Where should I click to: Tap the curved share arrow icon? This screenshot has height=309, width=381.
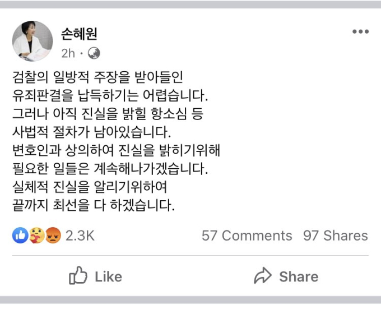tap(263, 275)
